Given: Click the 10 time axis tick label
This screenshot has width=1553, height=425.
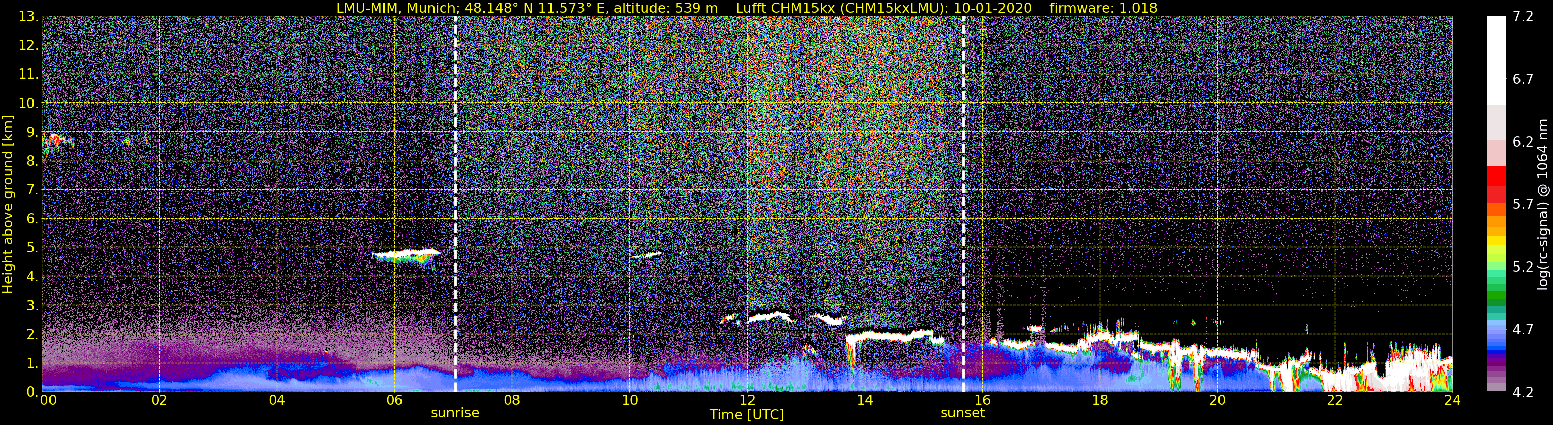Looking at the screenshot, I should click(x=629, y=400).
